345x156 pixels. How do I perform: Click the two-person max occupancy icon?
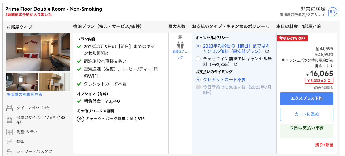[180, 45]
